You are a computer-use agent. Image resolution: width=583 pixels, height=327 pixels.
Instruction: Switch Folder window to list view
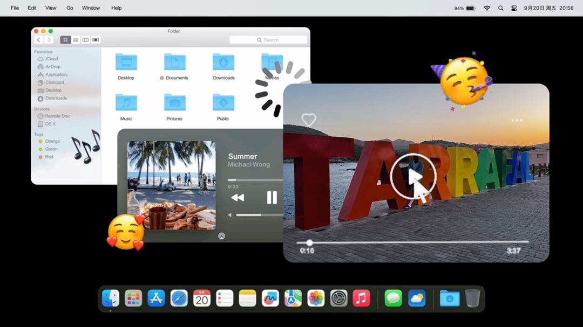coord(76,40)
